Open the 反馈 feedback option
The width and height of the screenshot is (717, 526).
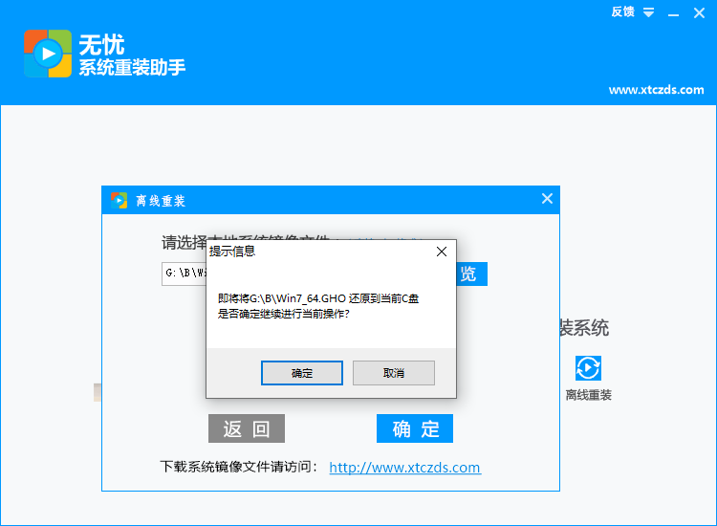[x=622, y=11]
